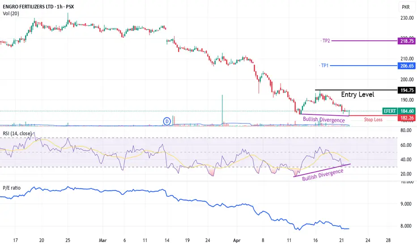This screenshot has width=417, height=246.
Task: Click the RSI (14, close) indicator label
Action: tap(17, 133)
